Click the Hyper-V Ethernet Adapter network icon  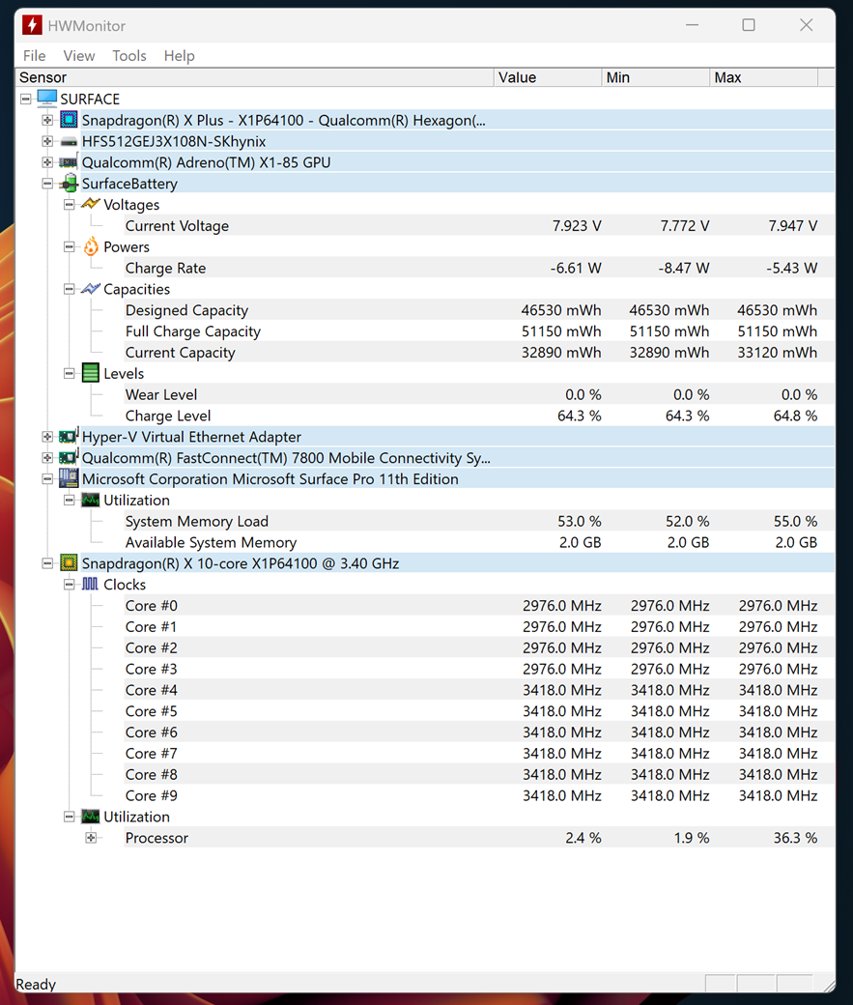click(x=69, y=437)
